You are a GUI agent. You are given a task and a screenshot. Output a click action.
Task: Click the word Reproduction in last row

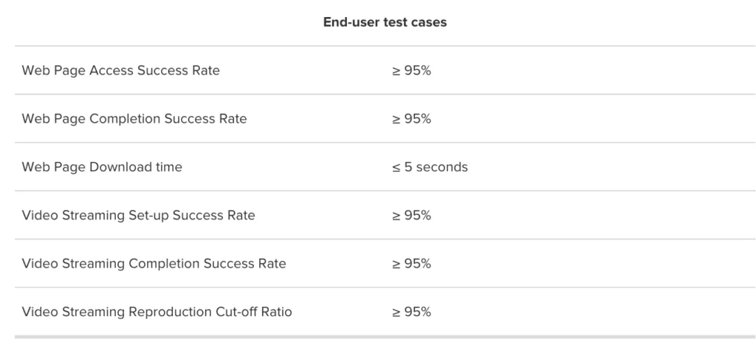pos(169,313)
